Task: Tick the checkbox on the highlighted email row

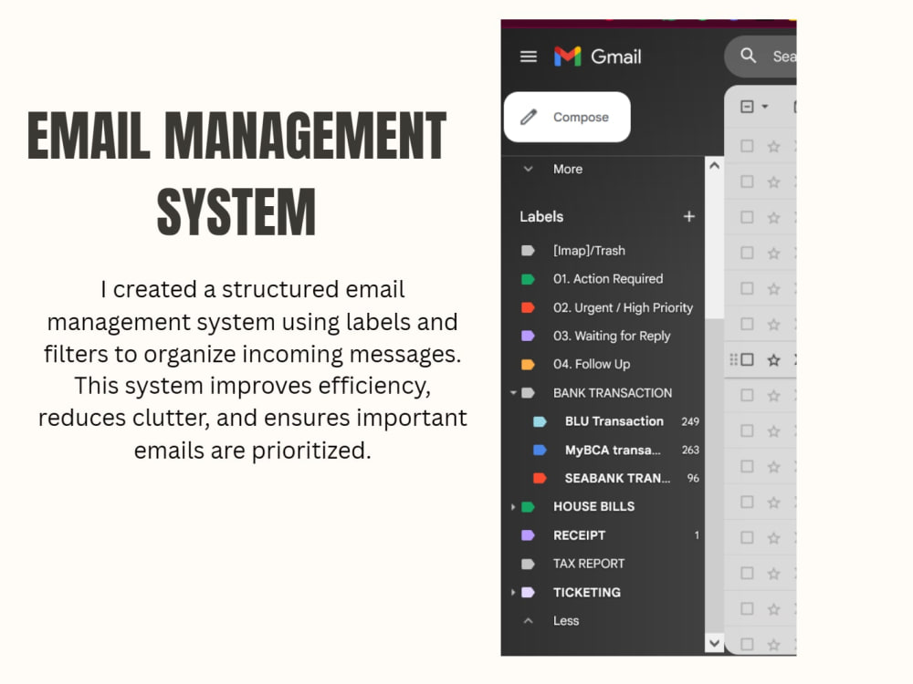Action: click(x=747, y=360)
